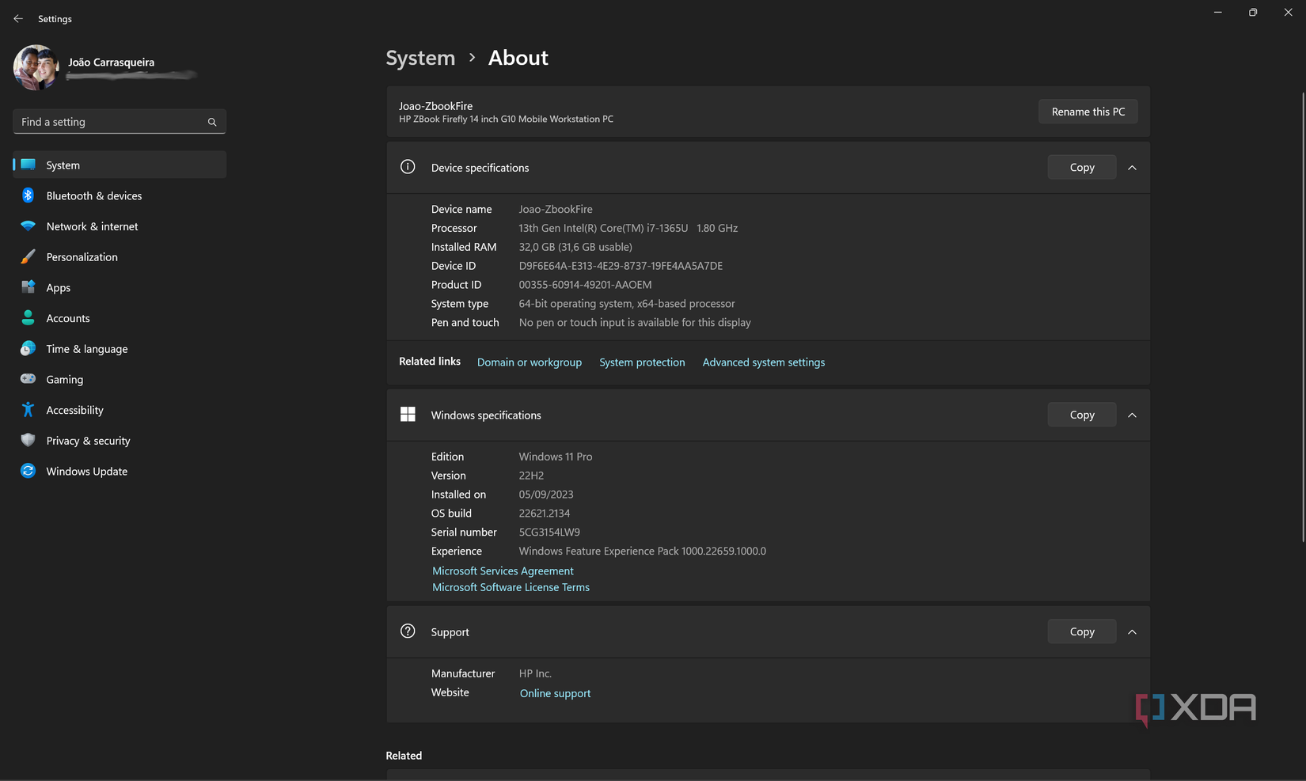Click System in the breadcrumb
Image resolution: width=1306 pixels, height=781 pixels.
420,58
